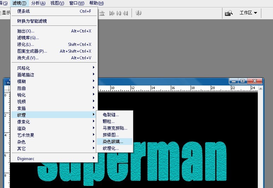Open the 滤镜(T) menu

(x=19, y=3)
